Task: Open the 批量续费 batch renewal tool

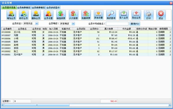Action: tap(86, 15)
